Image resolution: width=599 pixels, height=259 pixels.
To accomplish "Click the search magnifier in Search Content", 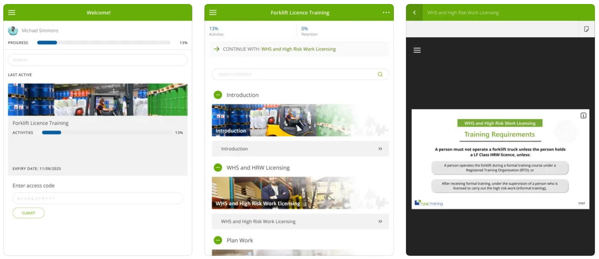I will pyautogui.click(x=380, y=74).
